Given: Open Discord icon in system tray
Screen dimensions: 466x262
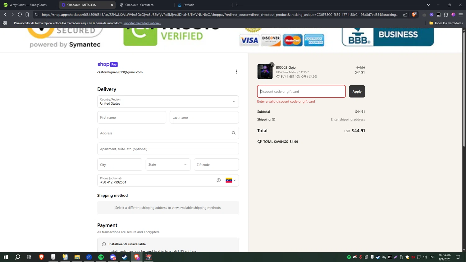Looking at the screenshot, I should click(x=355, y=257).
